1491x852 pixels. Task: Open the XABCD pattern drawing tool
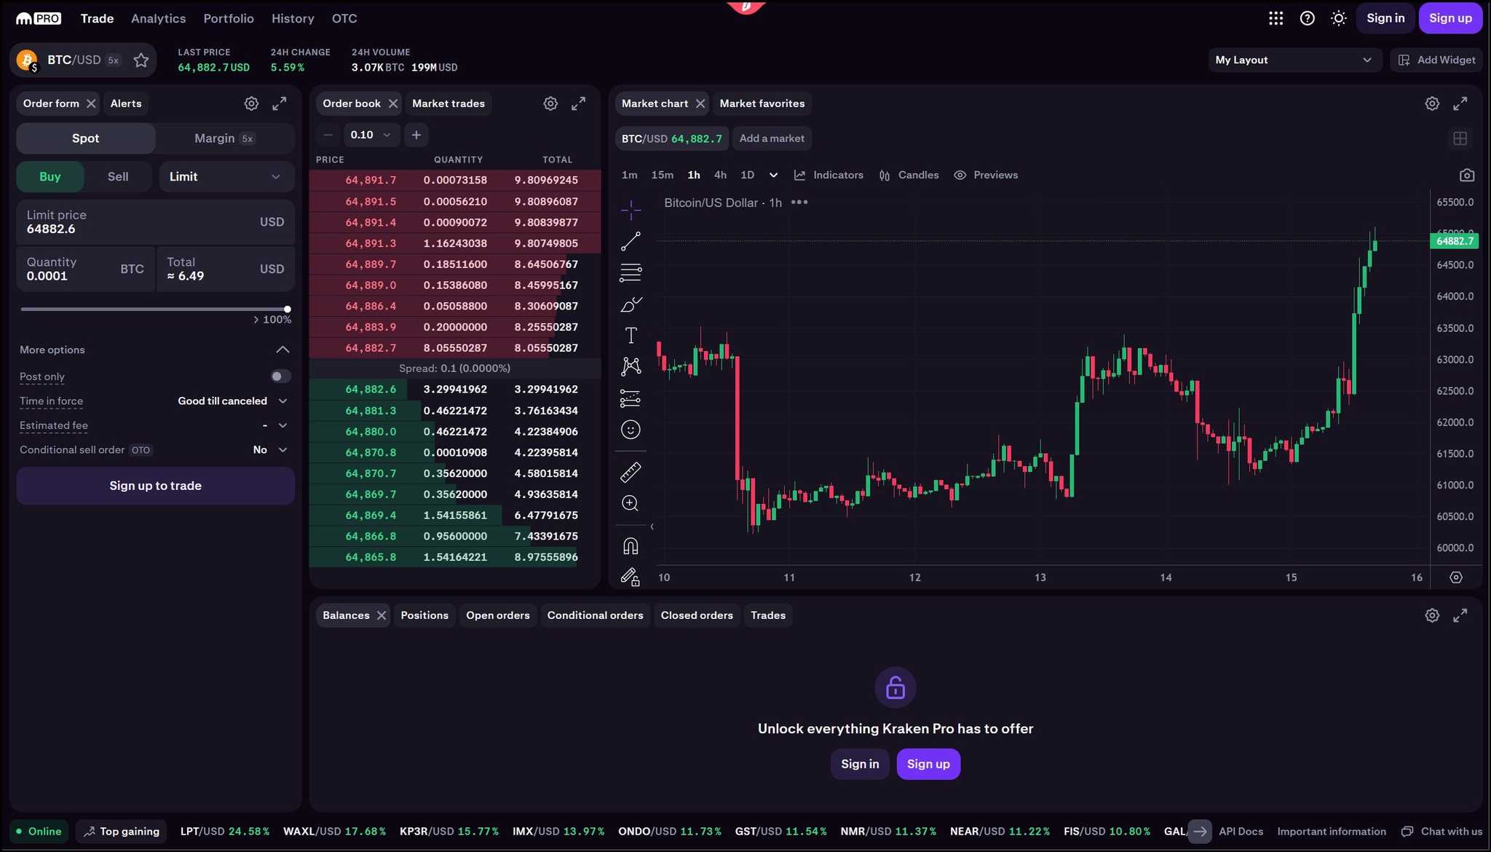coord(629,366)
